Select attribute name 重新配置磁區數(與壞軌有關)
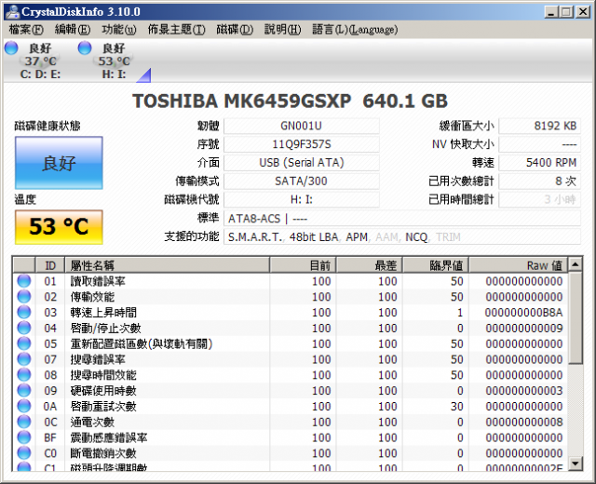Image resolution: width=596 pixels, height=484 pixels. tap(141, 343)
